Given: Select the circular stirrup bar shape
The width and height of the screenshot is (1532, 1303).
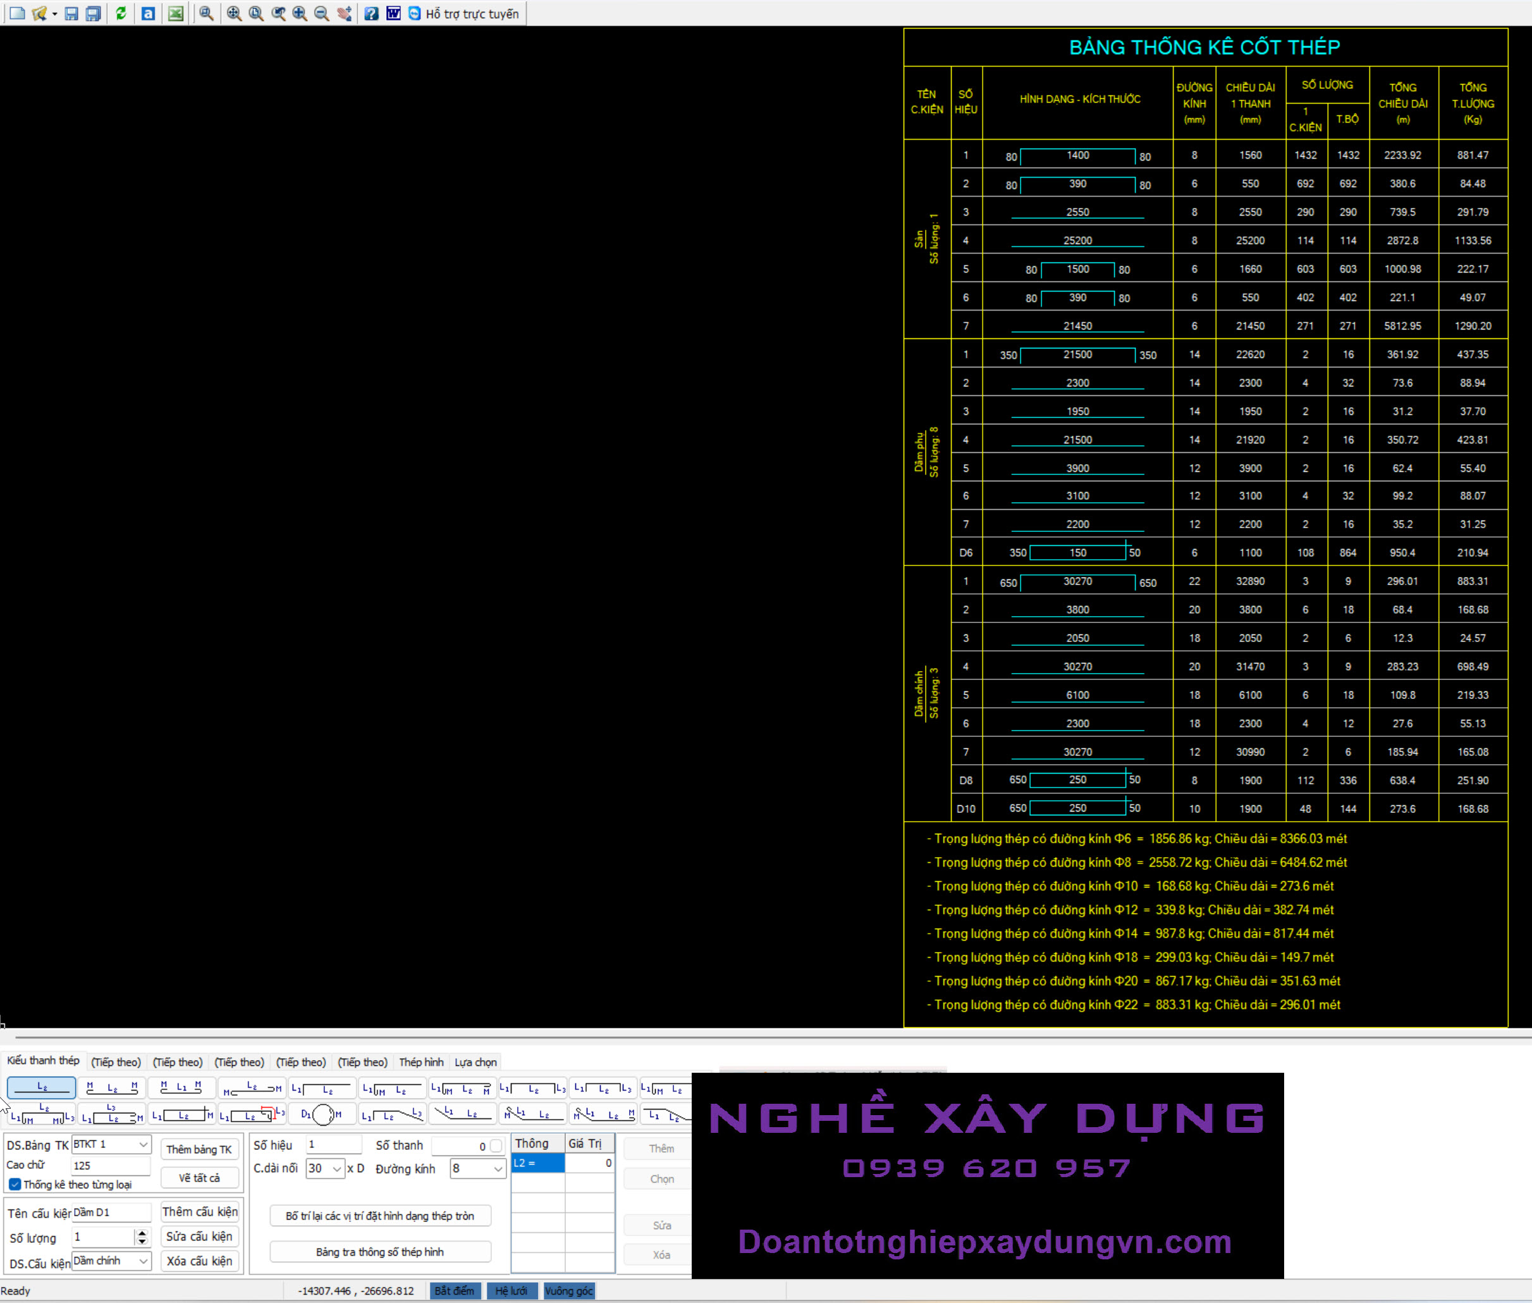Looking at the screenshot, I should click(x=322, y=1115).
